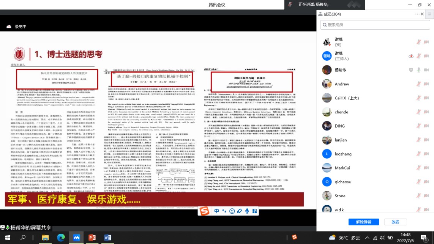This screenshot has width=434, height=244.
Task: Open the Sogou emoji panel
Action: [x=232, y=211]
